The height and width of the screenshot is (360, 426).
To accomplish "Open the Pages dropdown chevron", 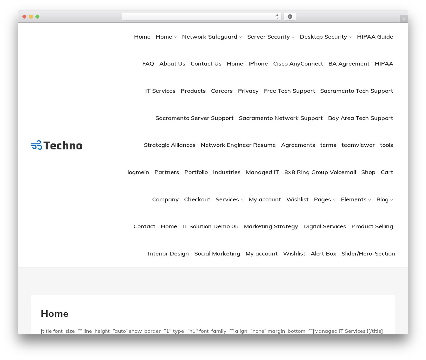I will pos(334,200).
